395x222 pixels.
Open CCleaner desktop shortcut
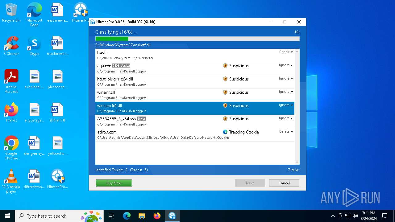pyautogui.click(x=11, y=46)
